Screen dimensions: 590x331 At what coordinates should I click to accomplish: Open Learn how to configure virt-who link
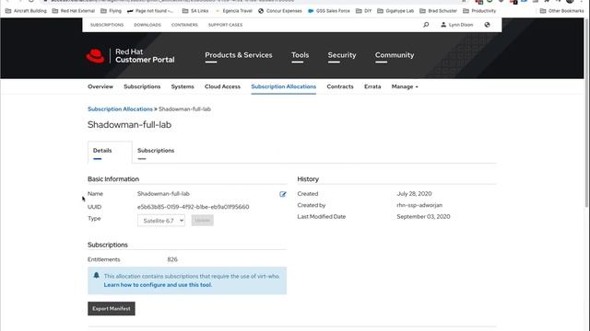(158, 285)
